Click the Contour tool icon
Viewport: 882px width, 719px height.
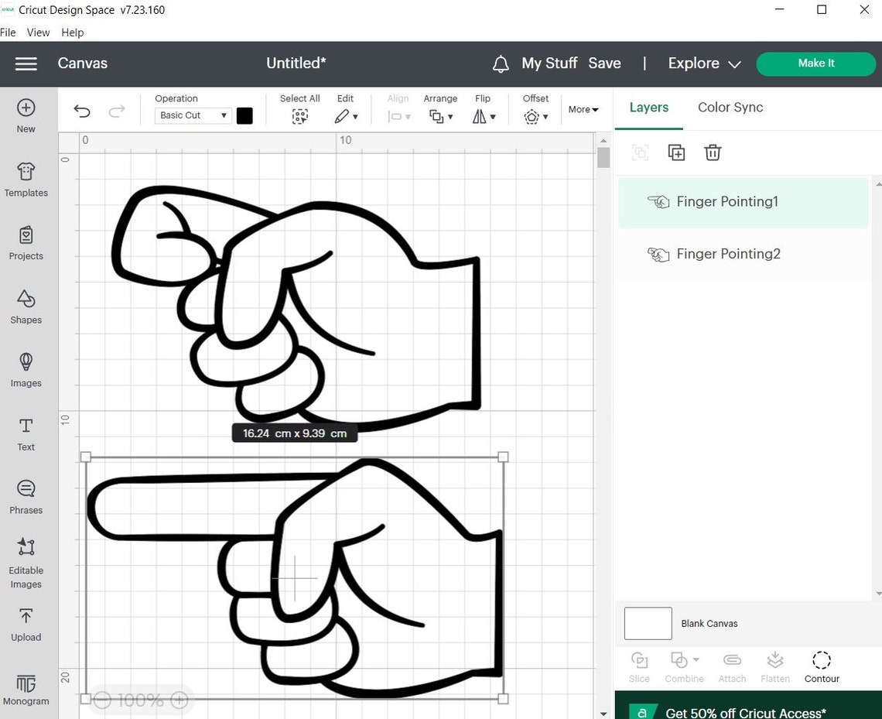[x=822, y=659]
